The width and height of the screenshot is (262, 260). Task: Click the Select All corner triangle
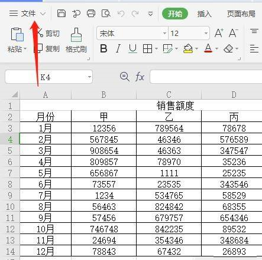[x=15, y=94]
